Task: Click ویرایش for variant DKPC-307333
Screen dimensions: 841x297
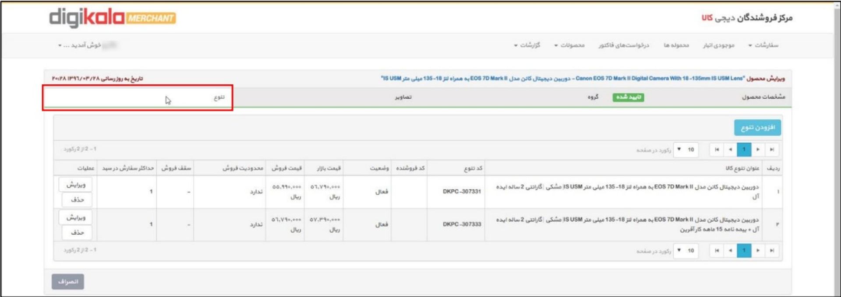Action: [x=75, y=217]
